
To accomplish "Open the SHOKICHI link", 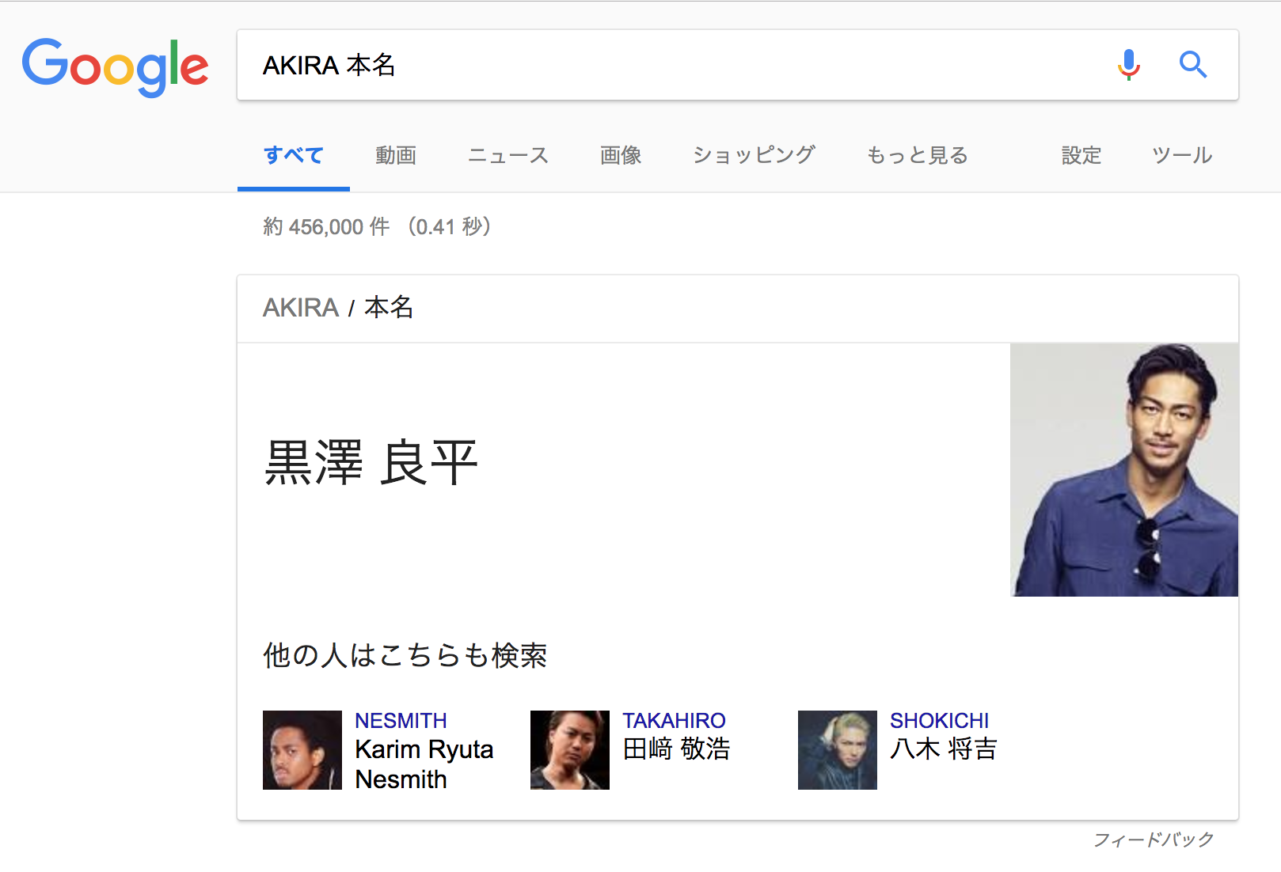I will [x=939, y=721].
